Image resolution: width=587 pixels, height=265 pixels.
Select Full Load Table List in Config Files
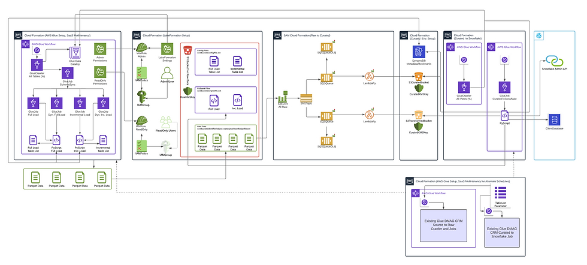[x=214, y=62]
